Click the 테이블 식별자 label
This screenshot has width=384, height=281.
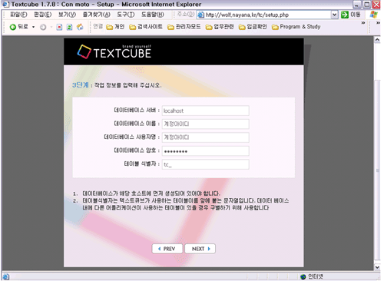(142, 164)
